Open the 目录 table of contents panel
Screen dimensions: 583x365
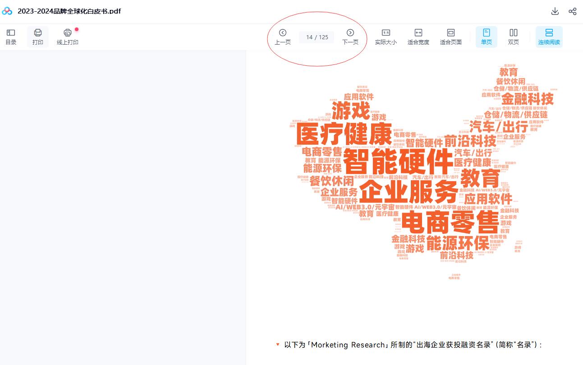11,36
